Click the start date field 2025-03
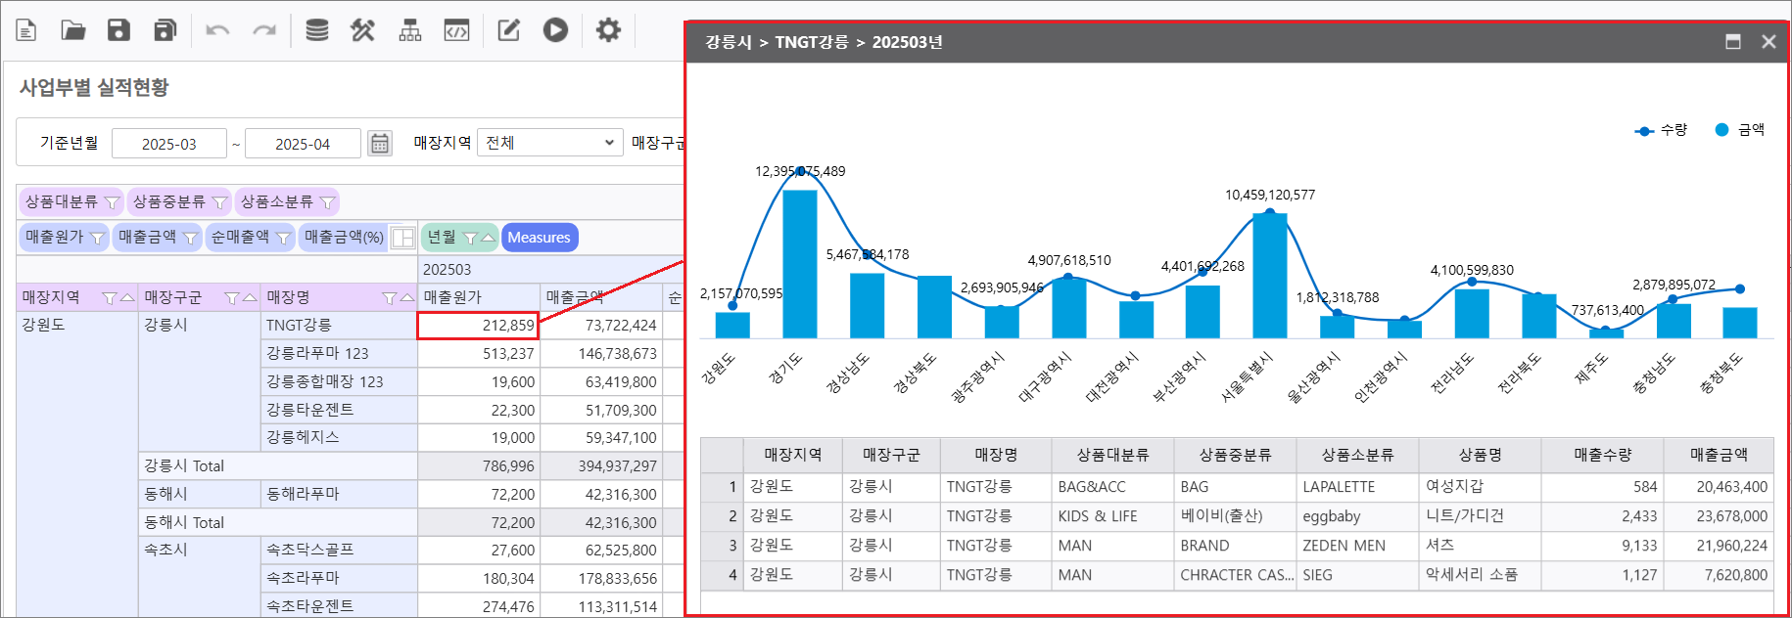The width and height of the screenshot is (1792, 618). pyautogui.click(x=168, y=144)
